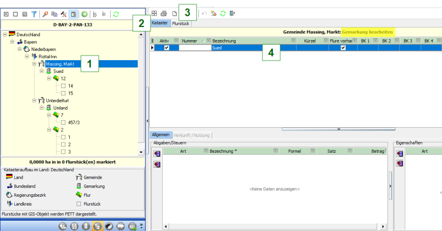
Task: Click the blue funnel filter icon
Action: [34, 15]
